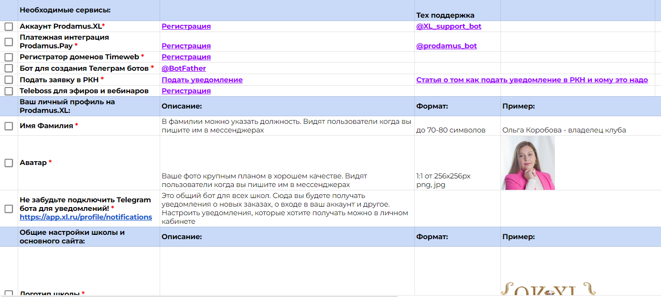
Task: Select the Не забудьте подключить Telegram бота text
Action: coord(85,204)
